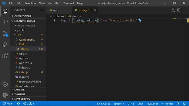
Task: Open App.test.js in the explorer
Action: [x=28, y=63]
